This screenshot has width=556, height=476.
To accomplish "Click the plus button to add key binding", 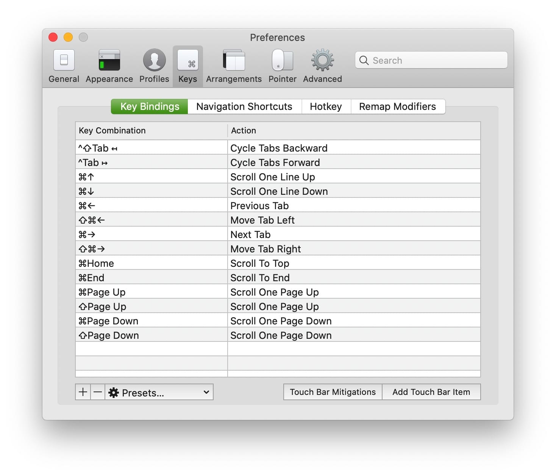I will (83, 392).
